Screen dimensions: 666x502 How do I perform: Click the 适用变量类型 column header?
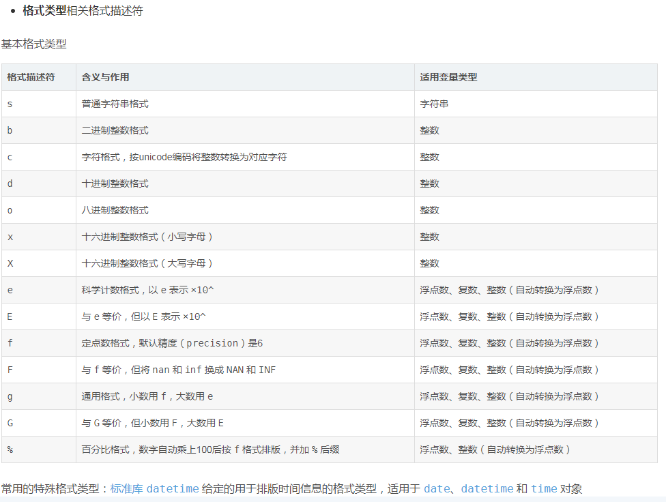[448, 77]
